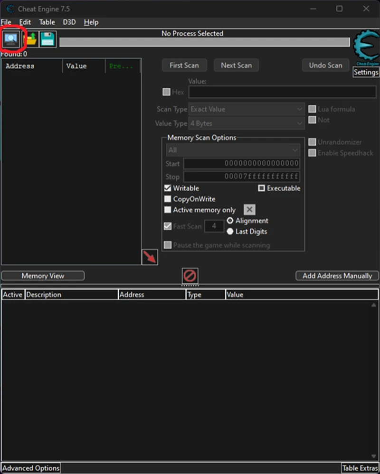This screenshot has width=380, height=474.
Task: Open the Help menu
Action: 91,22
